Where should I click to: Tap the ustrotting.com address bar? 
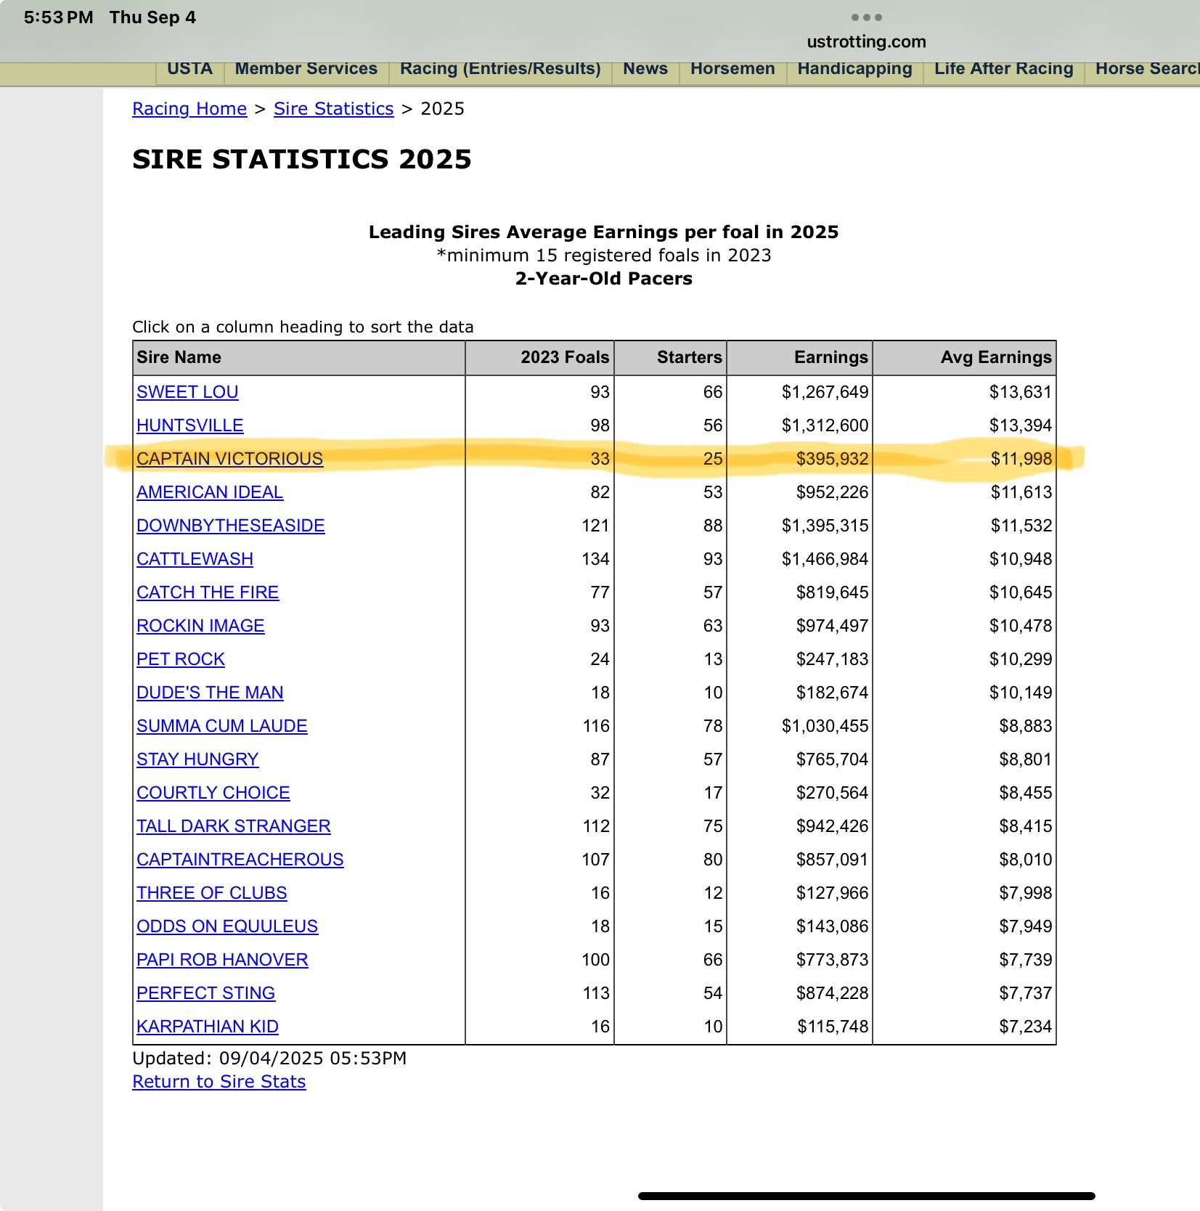point(866,42)
